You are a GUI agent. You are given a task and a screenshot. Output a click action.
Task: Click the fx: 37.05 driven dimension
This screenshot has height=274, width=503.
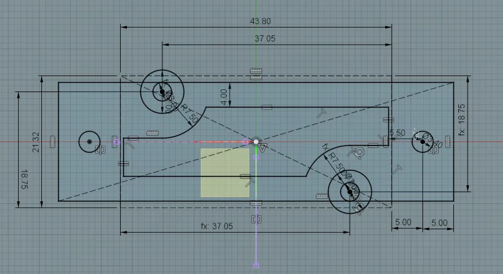[217, 226]
